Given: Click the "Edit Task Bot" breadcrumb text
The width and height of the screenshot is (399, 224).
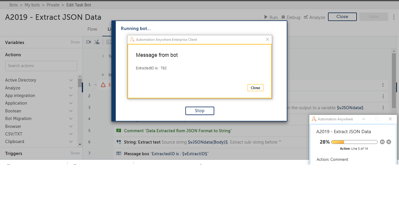Looking at the screenshot, I should pos(79,5).
